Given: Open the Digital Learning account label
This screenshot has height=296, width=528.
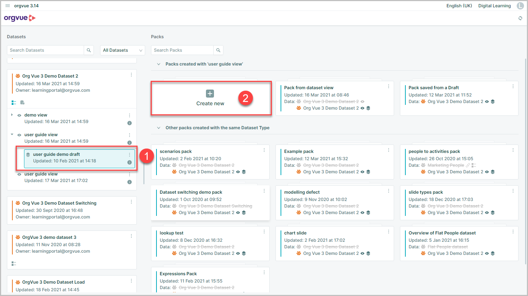Looking at the screenshot, I should pos(495,6).
